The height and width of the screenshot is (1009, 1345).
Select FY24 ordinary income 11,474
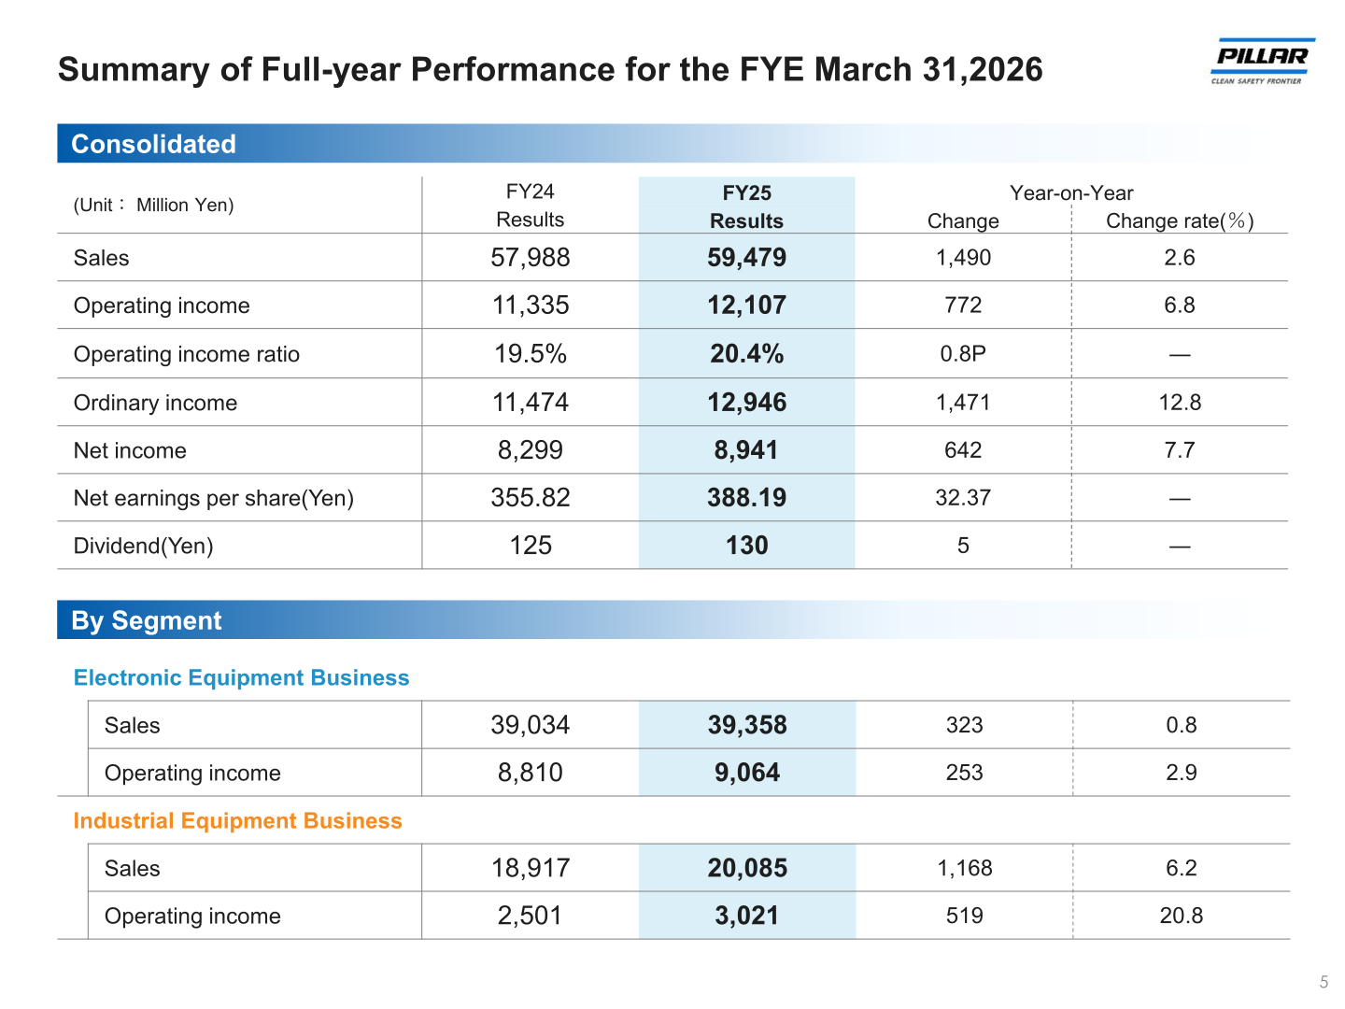coord(531,403)
